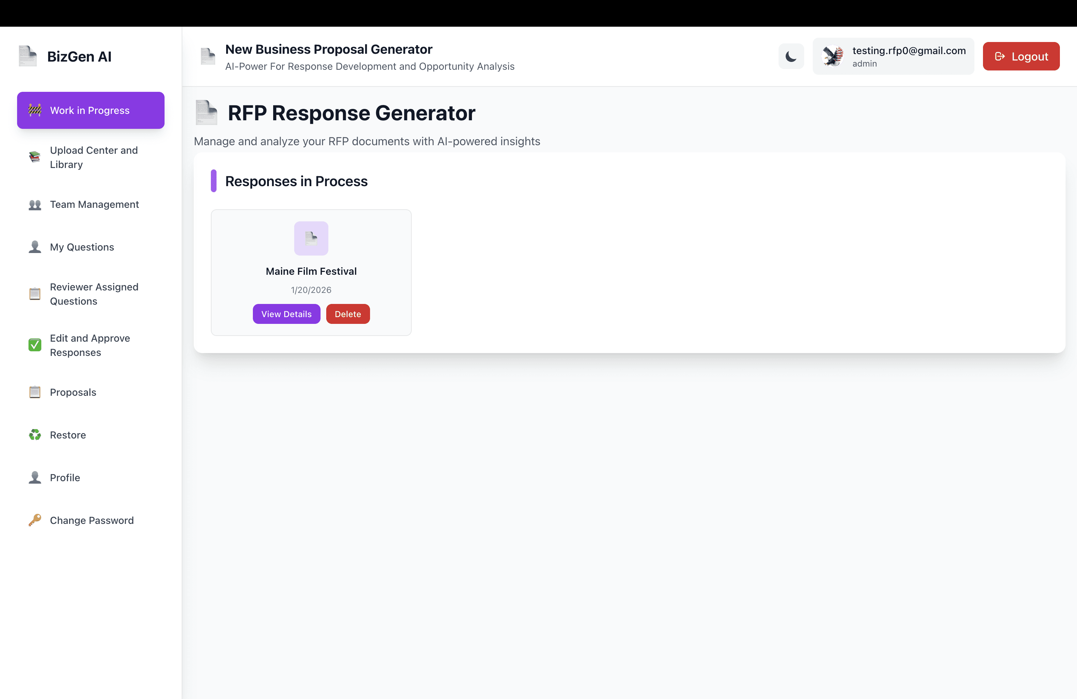
Task: Click the BizGen AI document logo
Action: [28, 57]
